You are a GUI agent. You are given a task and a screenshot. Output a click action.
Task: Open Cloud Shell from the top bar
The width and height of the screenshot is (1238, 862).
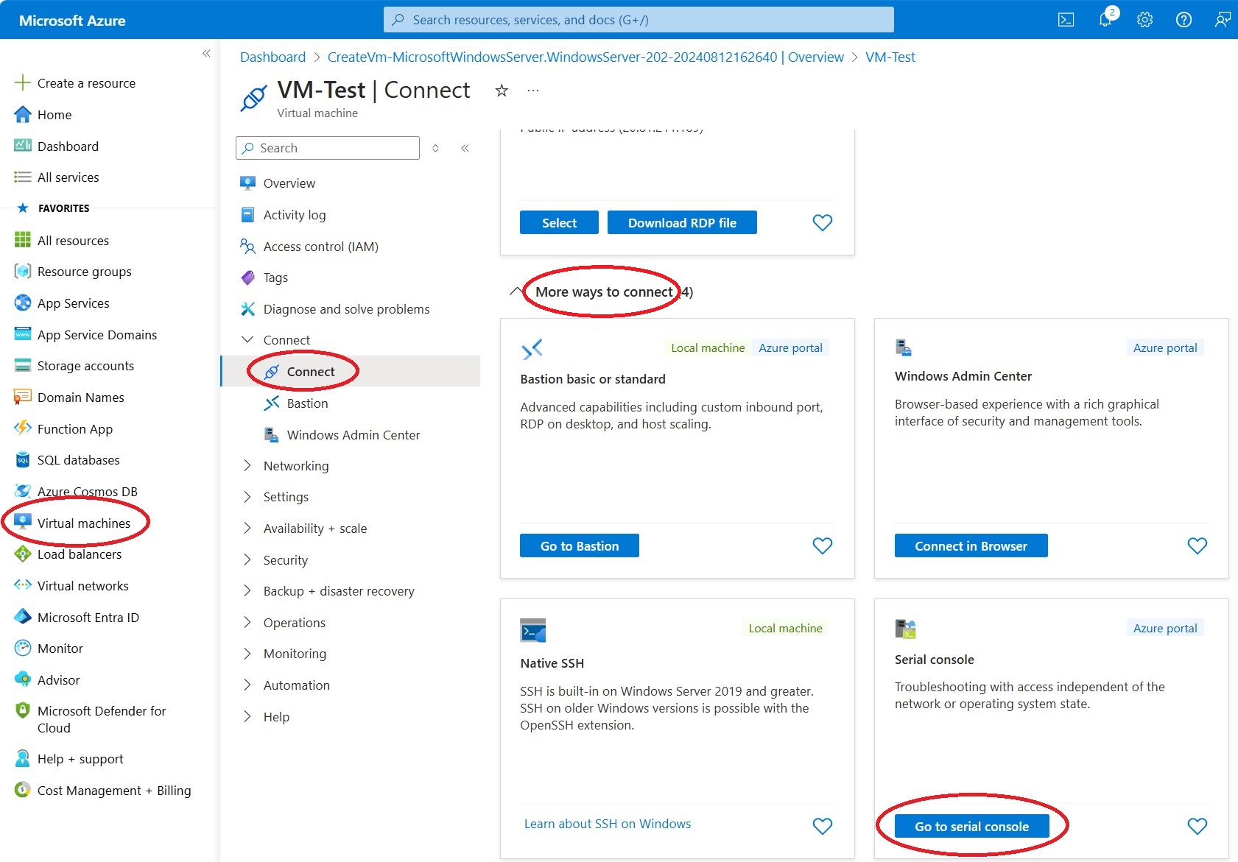coord(1066,20)
